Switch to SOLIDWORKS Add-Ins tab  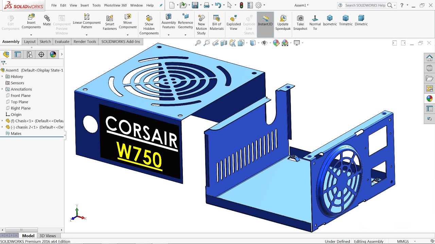point(121,42)
